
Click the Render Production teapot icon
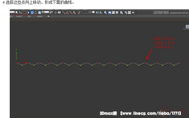(133, 12)
